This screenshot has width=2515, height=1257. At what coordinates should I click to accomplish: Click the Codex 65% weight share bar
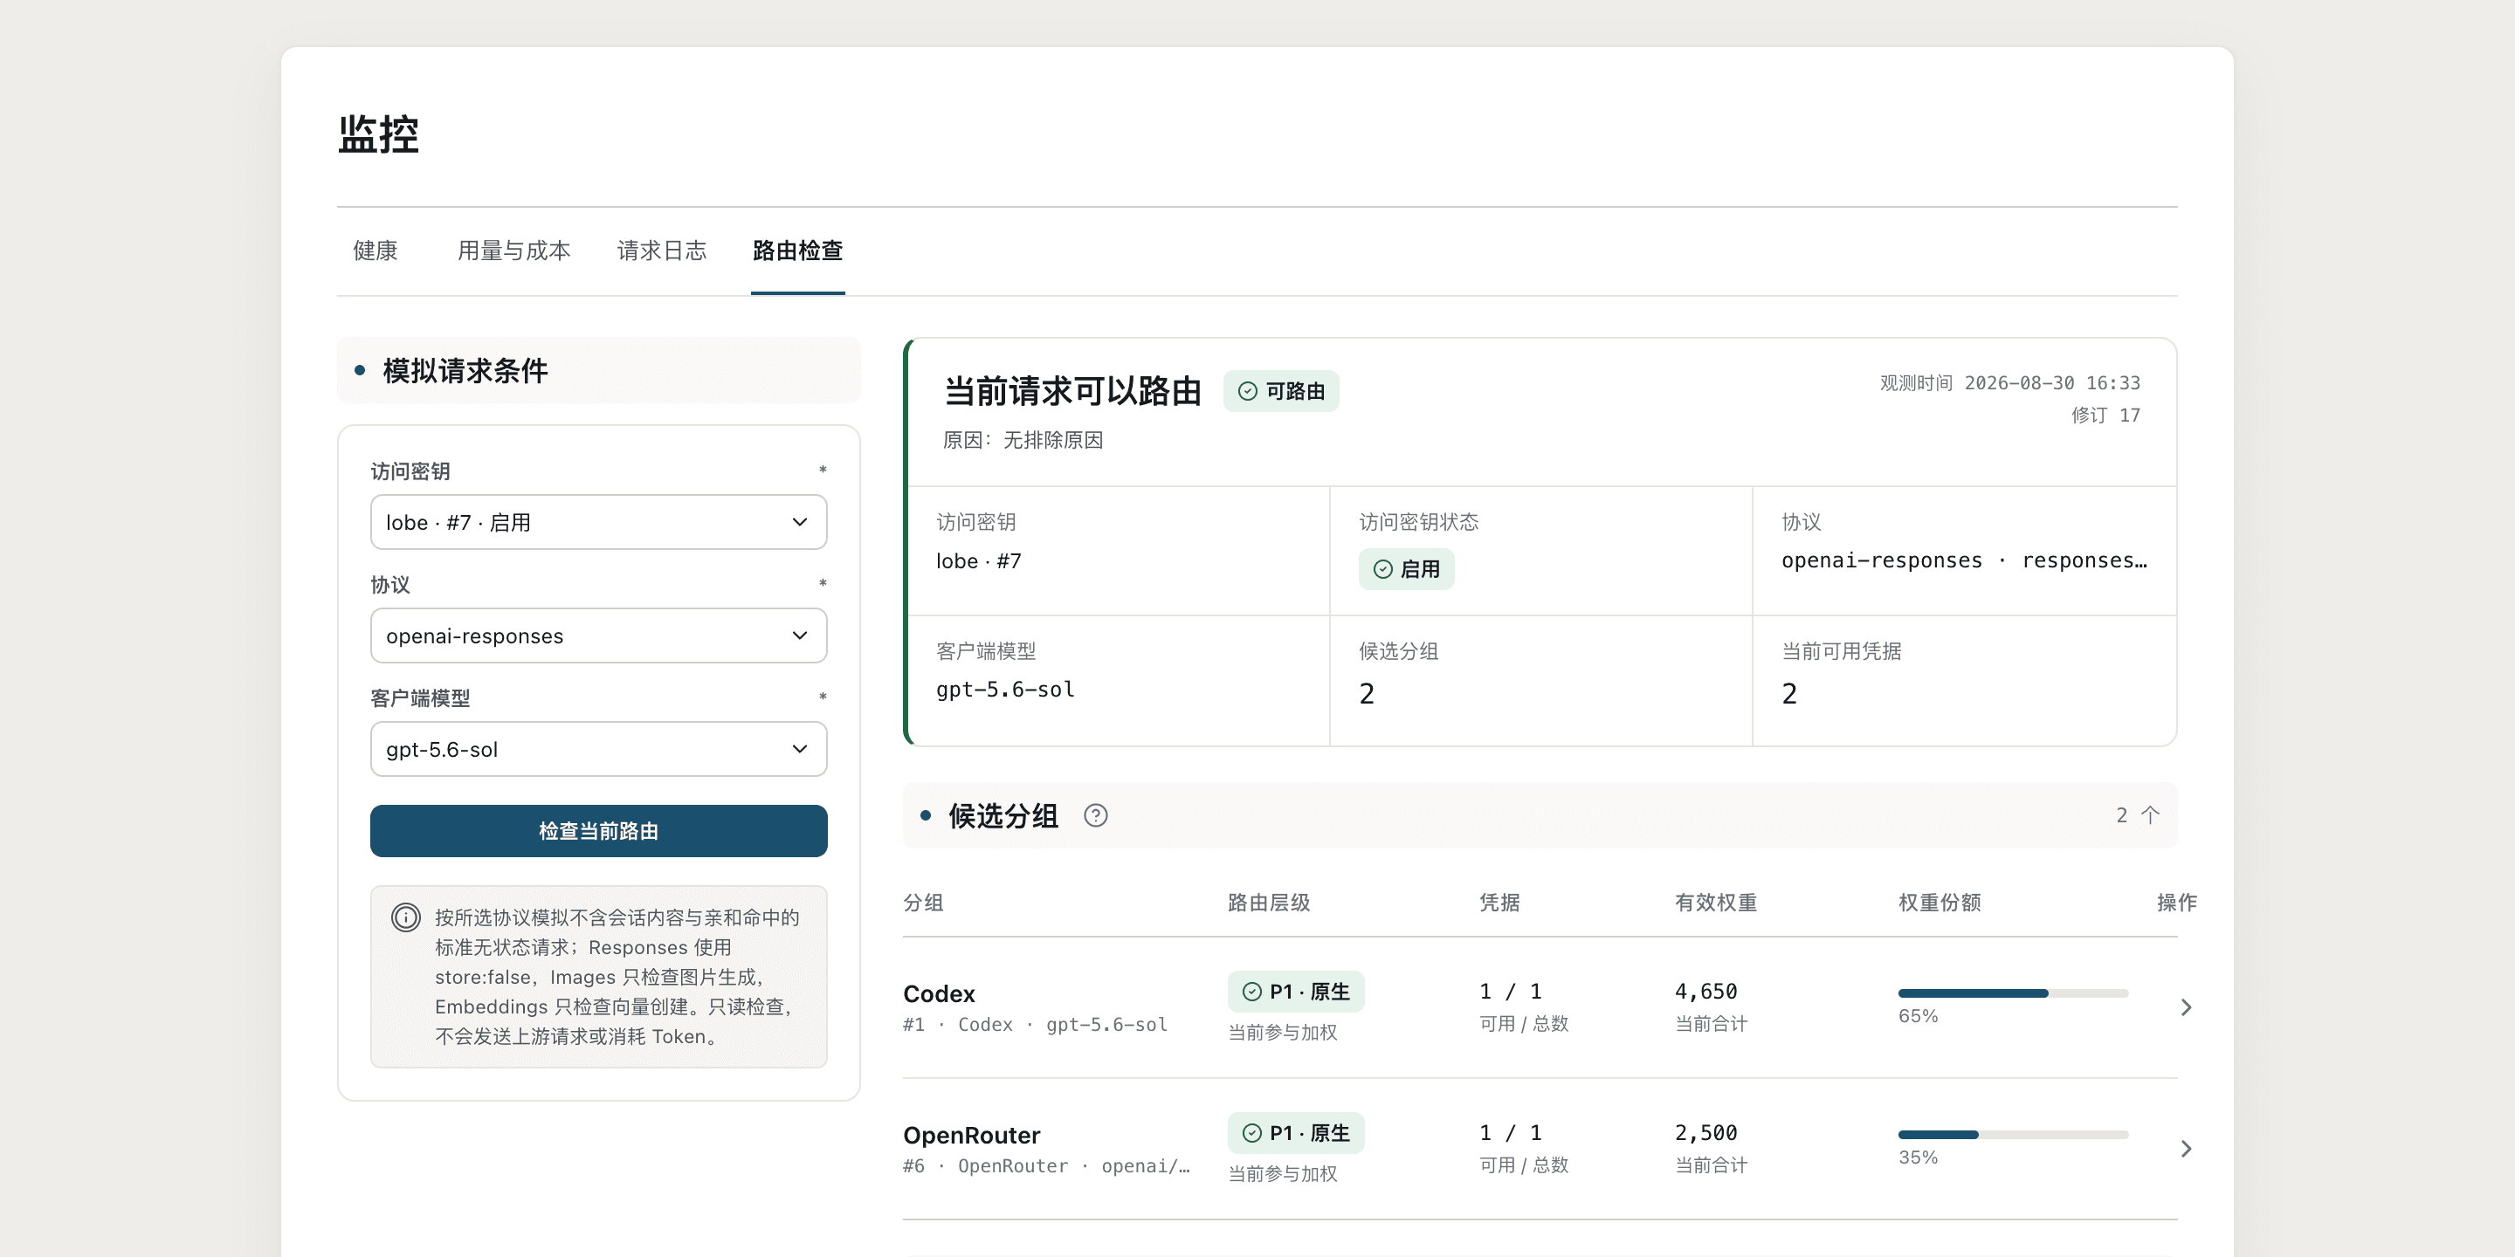click(x=2012, y=993)
